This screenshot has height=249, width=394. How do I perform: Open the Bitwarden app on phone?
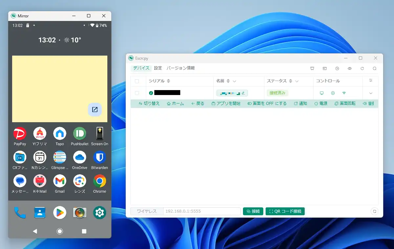click(99, 157)
